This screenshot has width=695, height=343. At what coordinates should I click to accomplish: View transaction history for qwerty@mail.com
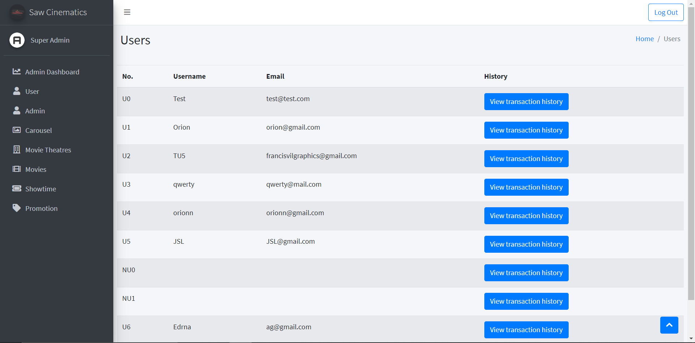[526, 187]
